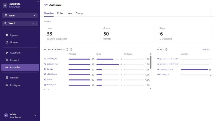
Task: Click the info icon next to ROLES
Action: [166, 49]
